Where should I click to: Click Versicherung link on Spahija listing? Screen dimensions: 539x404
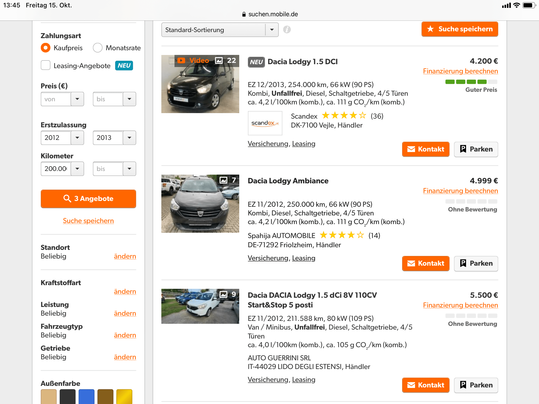click(268, 258)
